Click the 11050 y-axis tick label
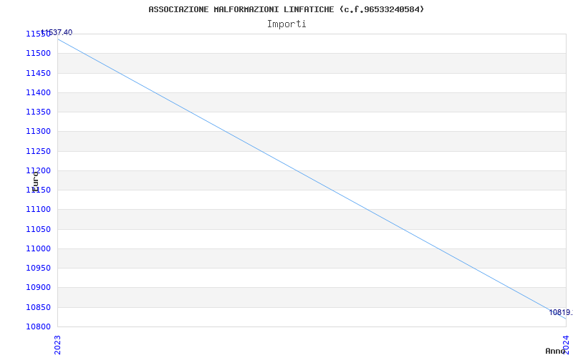Screen dimensions: 573x358 coord(38,229)
